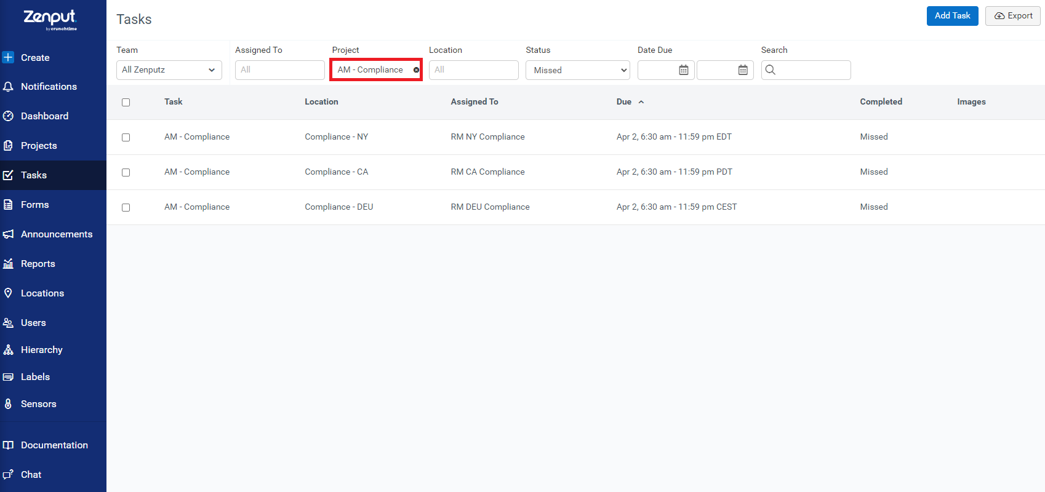Click the search magnifier icon
1045x492 pixels.
(771, 70)
